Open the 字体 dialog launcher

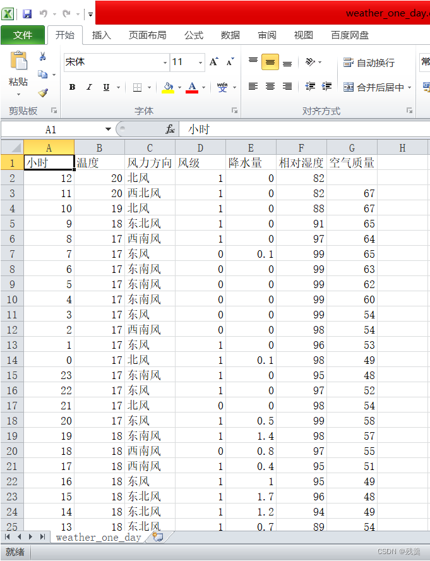click(x=235, y=111)
